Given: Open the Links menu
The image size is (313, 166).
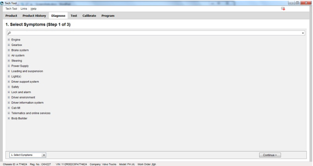Looking at the screenshot, I should (x=24, y=9).
